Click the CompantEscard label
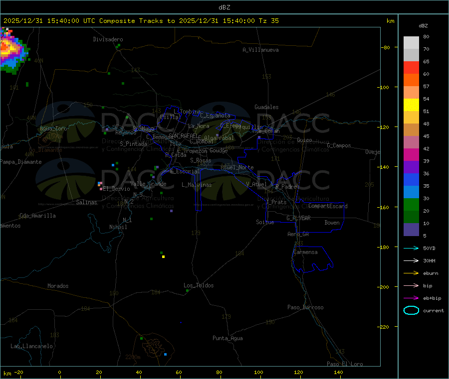449x379 pixels. [328, 206]
